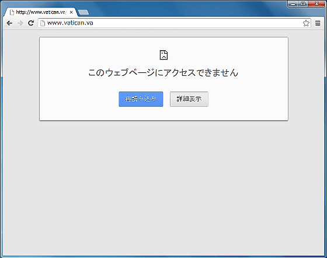This screenshot has height=258, width=327.
Task: Open the Chrome hamburger menu
Action: [318, 23]
